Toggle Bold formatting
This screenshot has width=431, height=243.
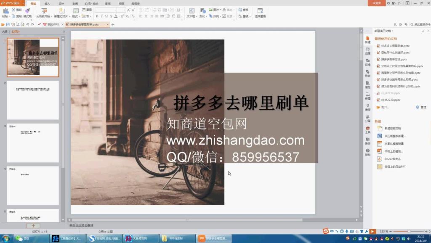point(97,16)
